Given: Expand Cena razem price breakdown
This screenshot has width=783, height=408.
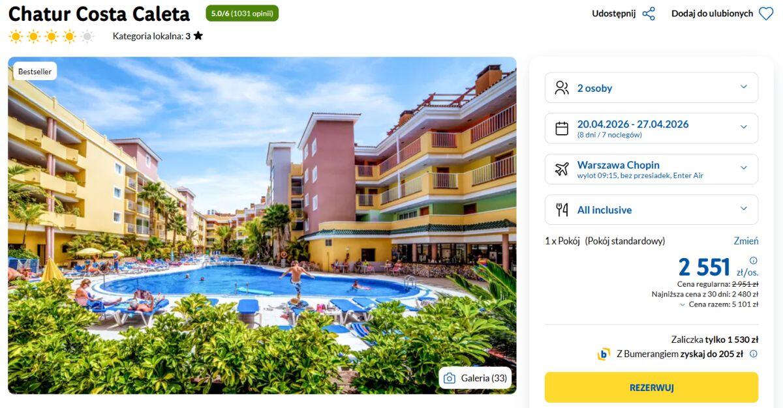Looking at the screenshot, I should click(719, 304).
